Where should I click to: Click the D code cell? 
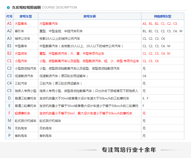coord(9,98)
